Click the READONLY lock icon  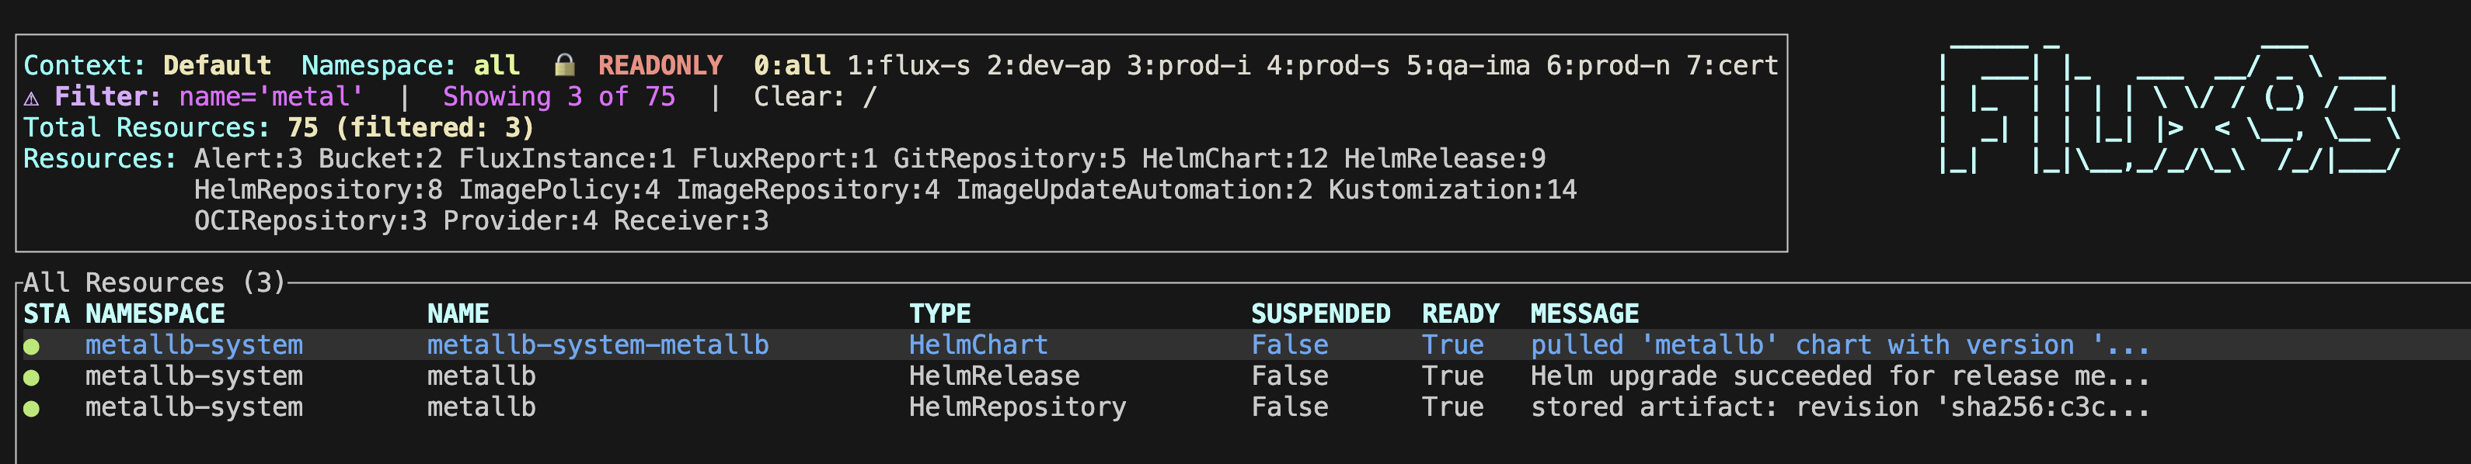point(565,65)
